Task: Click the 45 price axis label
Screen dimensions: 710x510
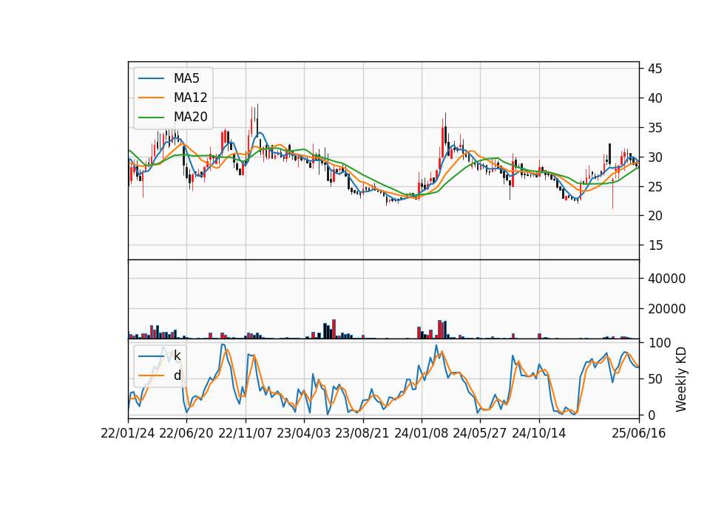Action: click(x=655, y=69)
